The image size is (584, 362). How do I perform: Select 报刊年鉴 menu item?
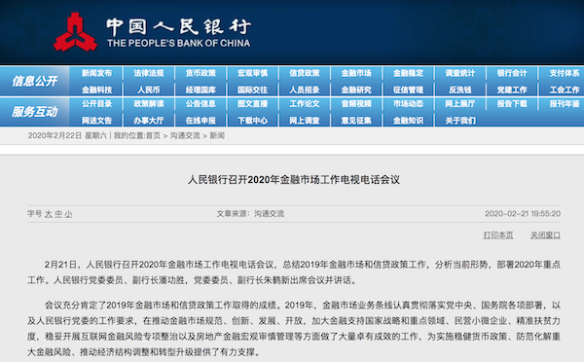point(565,104)
